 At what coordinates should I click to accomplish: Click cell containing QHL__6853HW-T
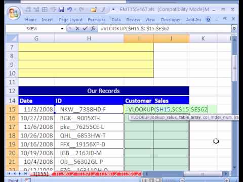click(x=89, y=135)
